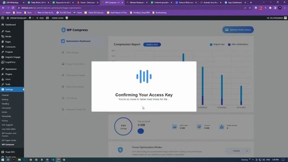This screenshot has height=162, width=288.
Task: Open User Role Editor submenu
Action: pyautogui.click(x=9, y=129)
